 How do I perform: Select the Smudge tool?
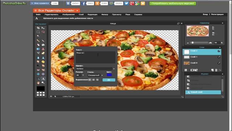click(38, 61)
